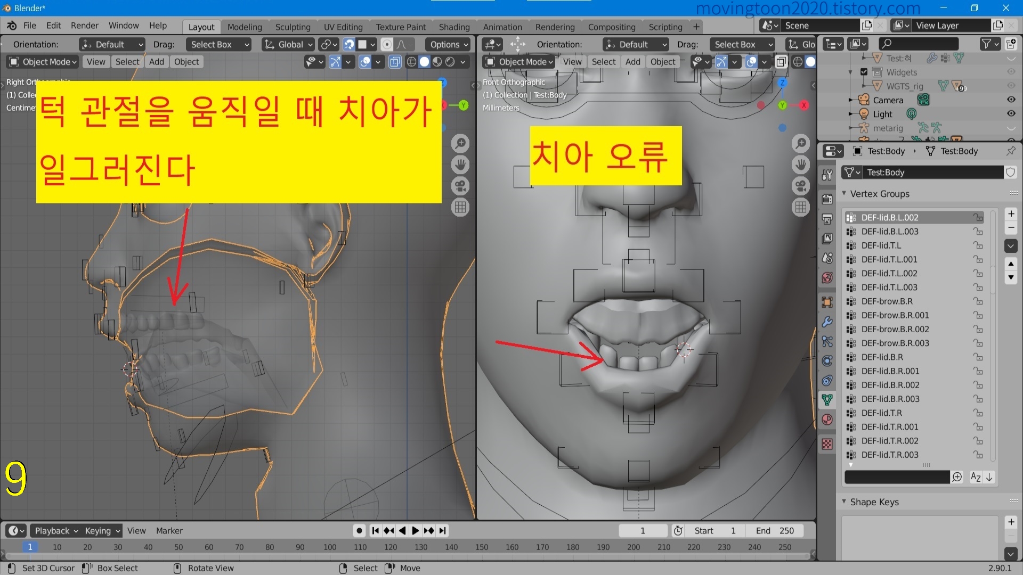Open the Object Mode dropdown in left viewport
Screen dimensions: 1023x575
coord(43,62)
